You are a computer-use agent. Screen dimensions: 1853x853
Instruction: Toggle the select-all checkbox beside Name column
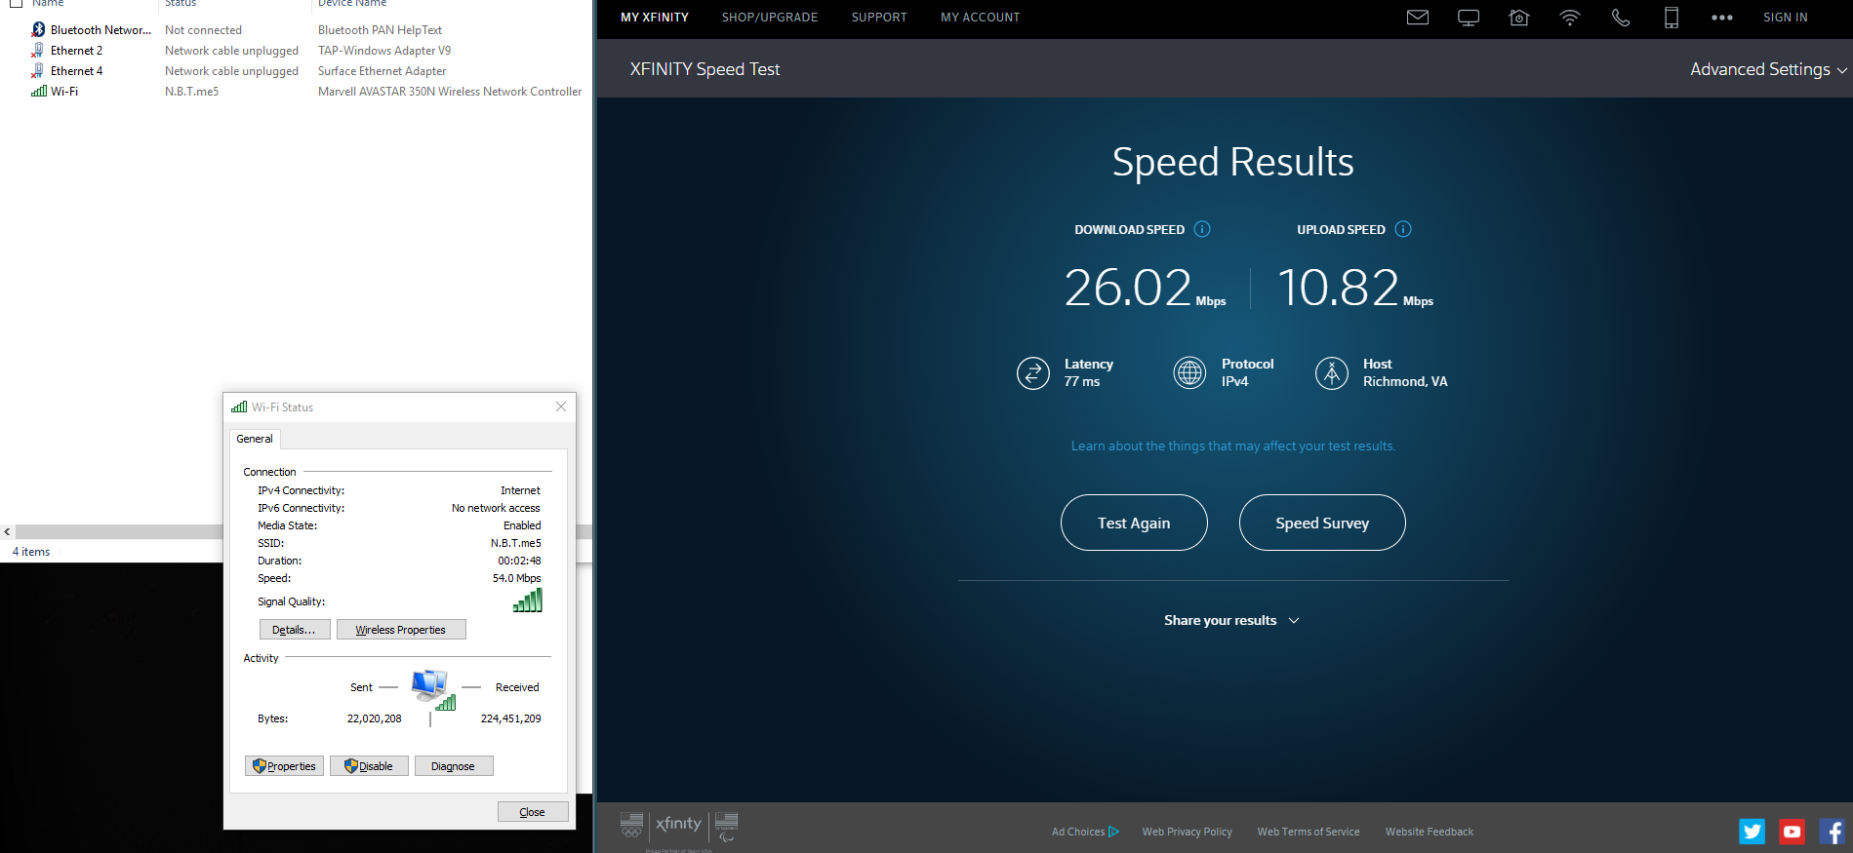(x=16, y=3)
